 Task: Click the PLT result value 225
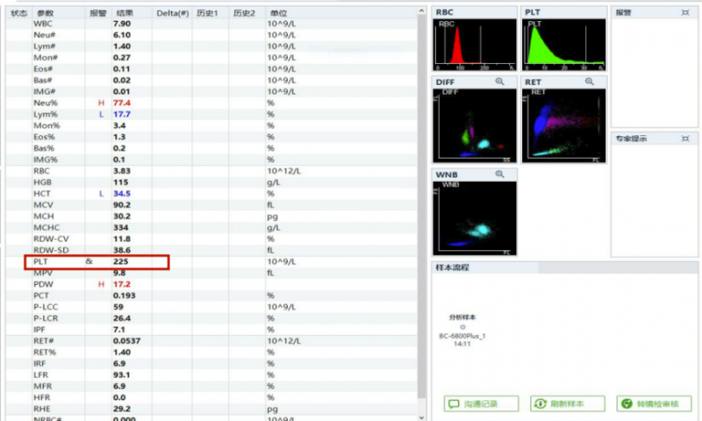(x=121, y=261)
